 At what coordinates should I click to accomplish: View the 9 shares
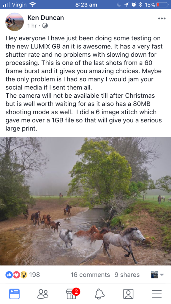point(127,275)
